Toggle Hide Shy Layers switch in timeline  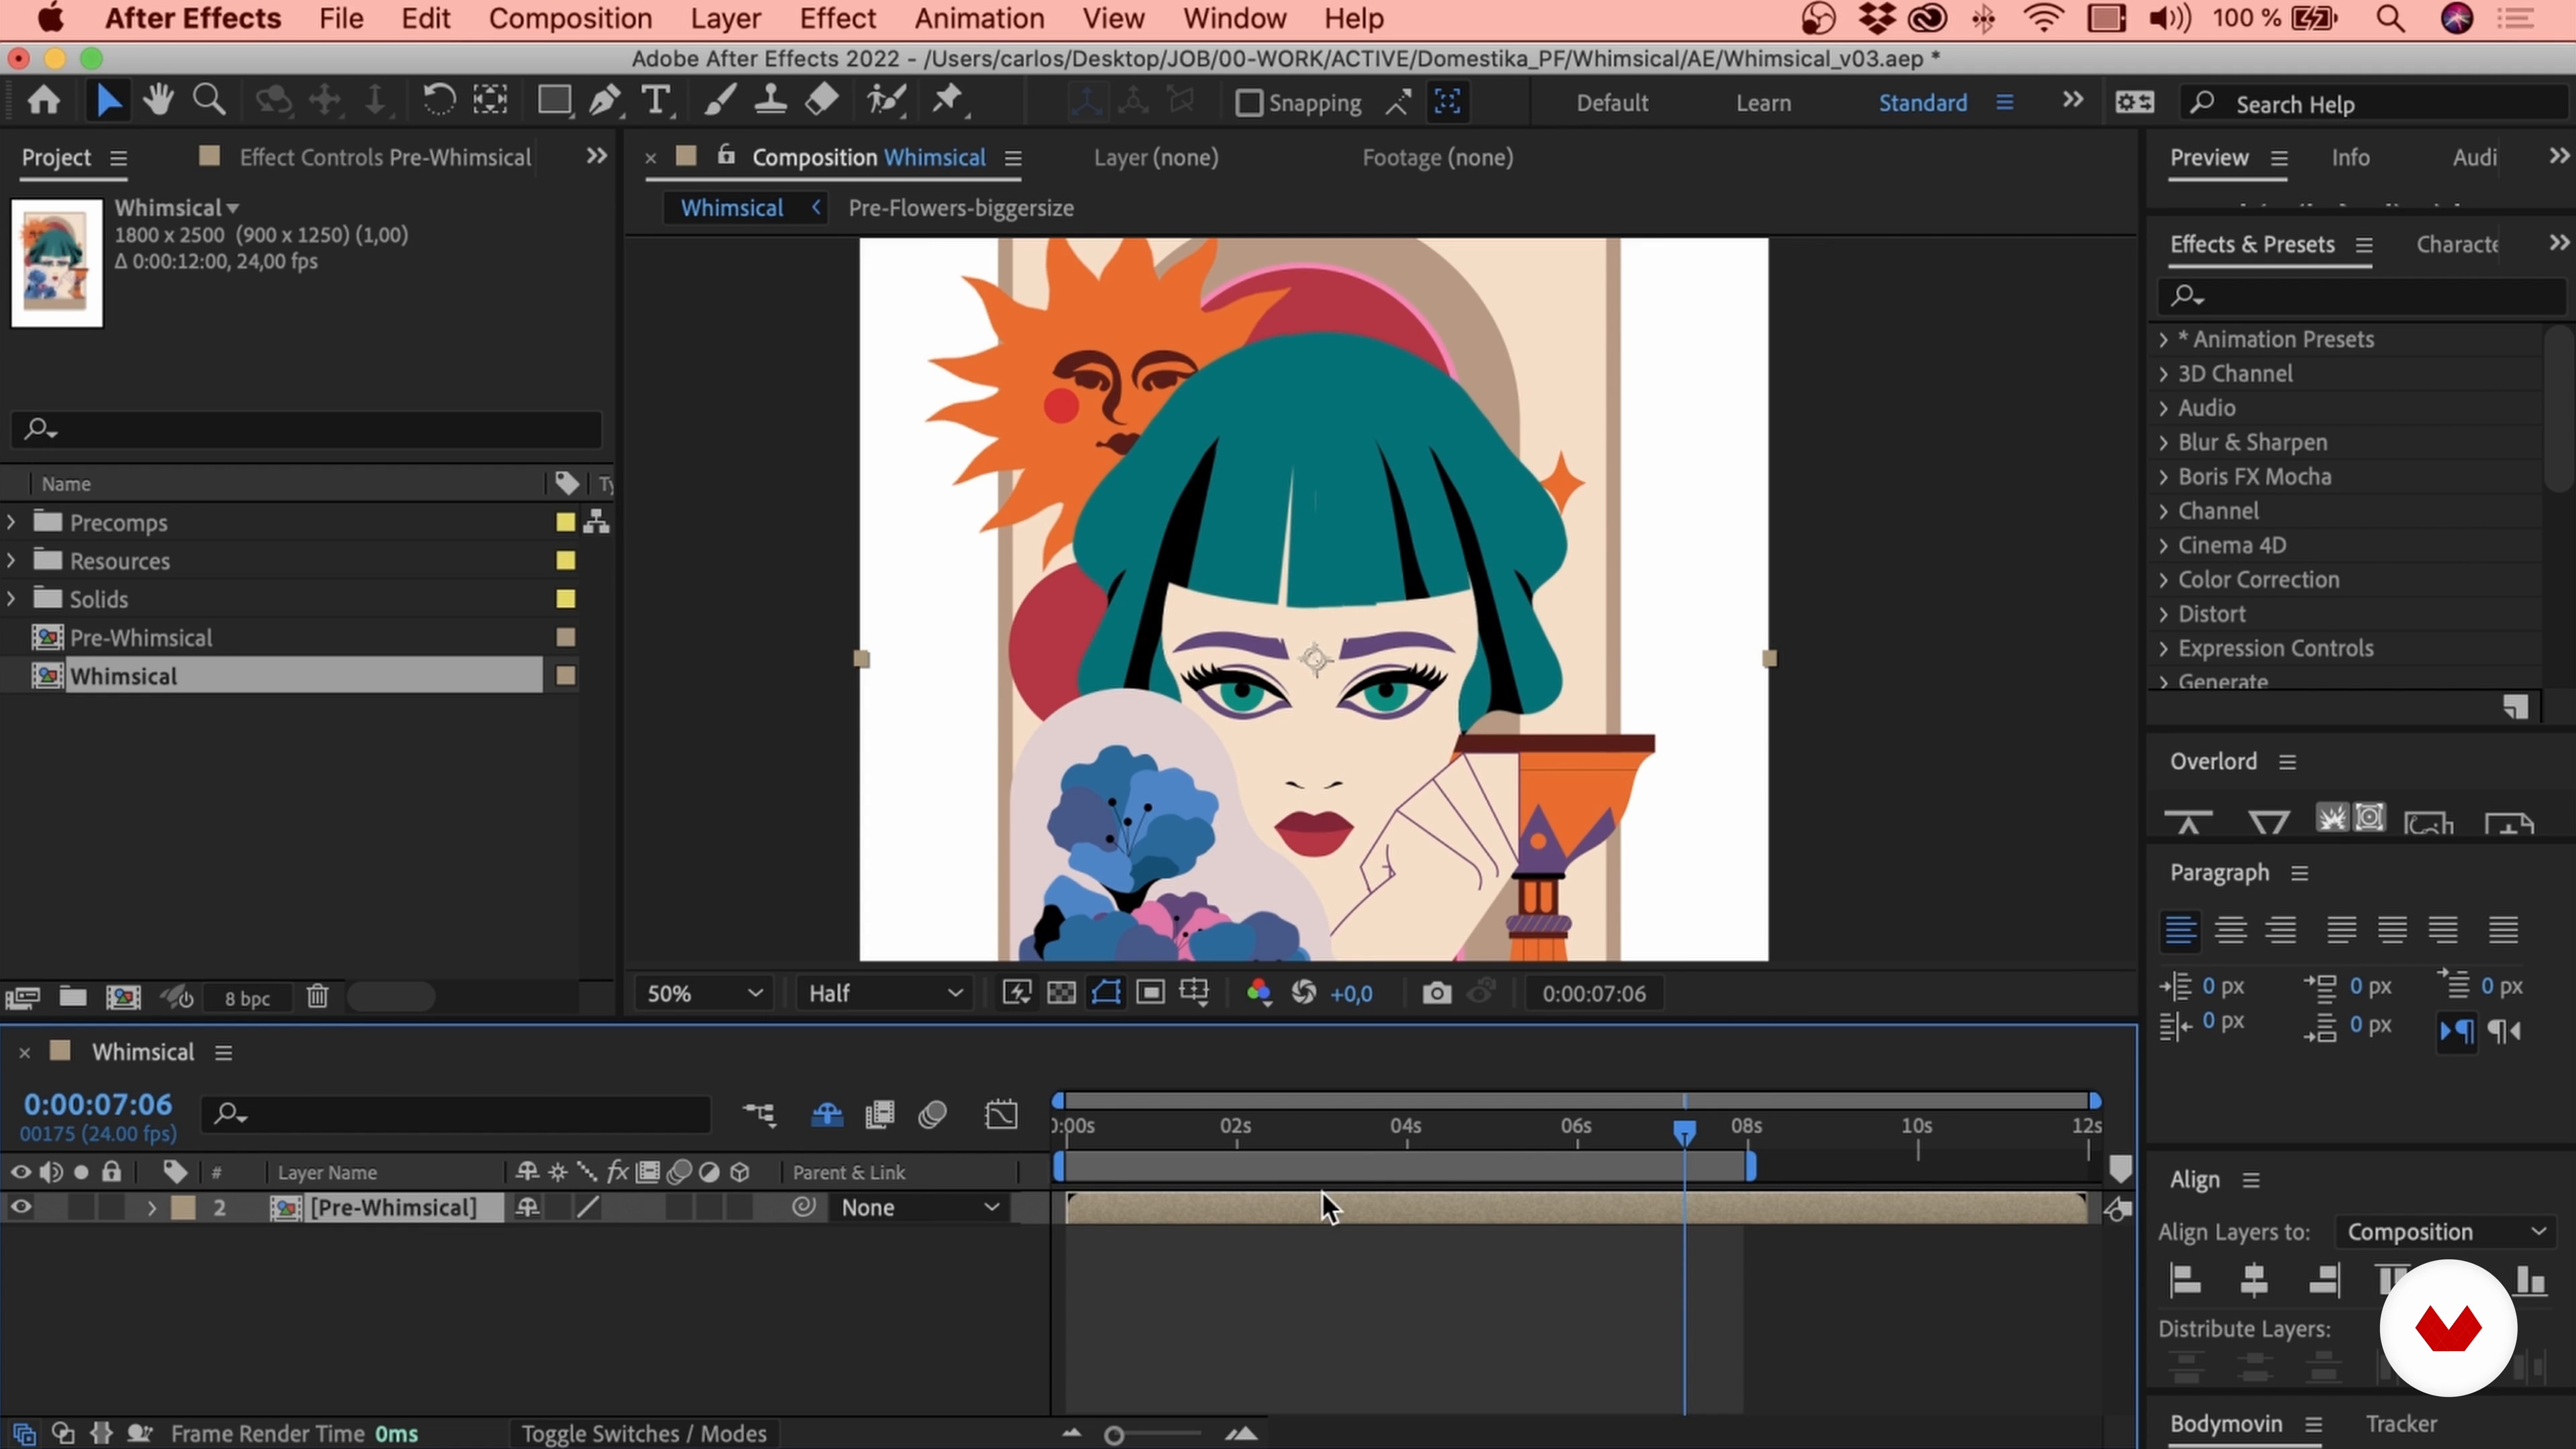(827, 1115)
